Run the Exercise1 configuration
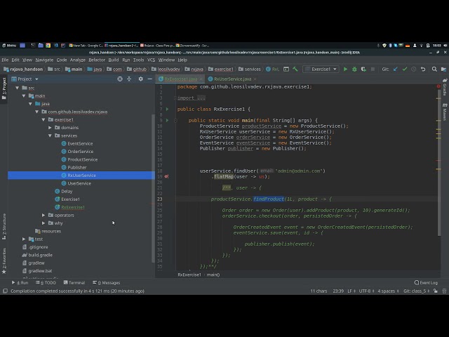 point(345,69)
